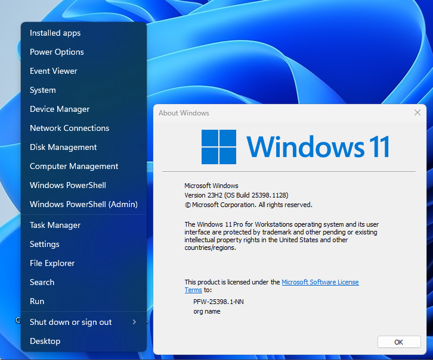Click the 'org name' text
Screen dimensions: 433x360
207,312
